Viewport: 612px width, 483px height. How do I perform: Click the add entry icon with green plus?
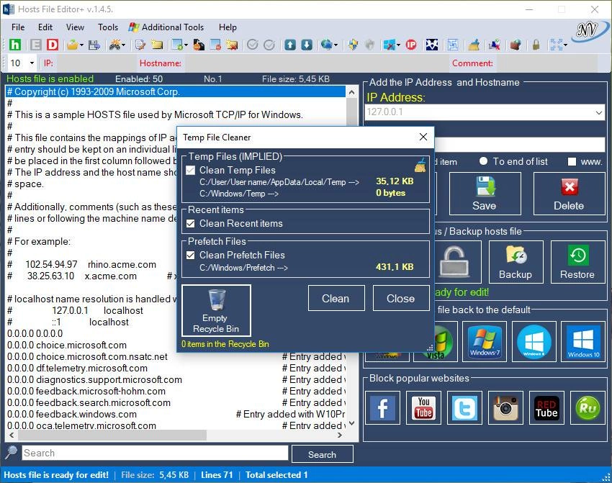pyautogui.click(x=177, y=45)
